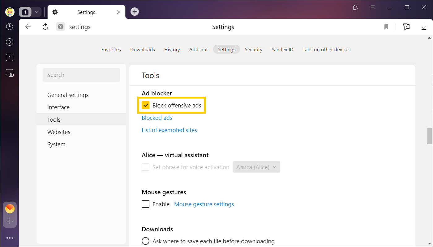Go back using the back arrow
Viewport: 433px width, 247px height.
[x=28, y=27]
